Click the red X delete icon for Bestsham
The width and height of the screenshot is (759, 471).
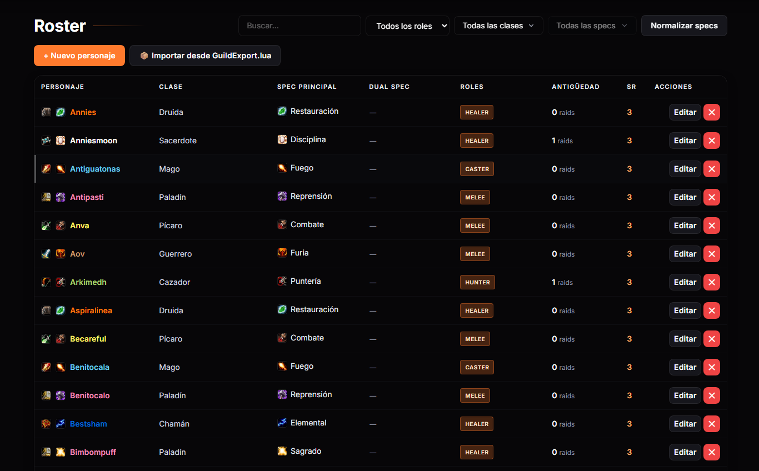[712, 424]
